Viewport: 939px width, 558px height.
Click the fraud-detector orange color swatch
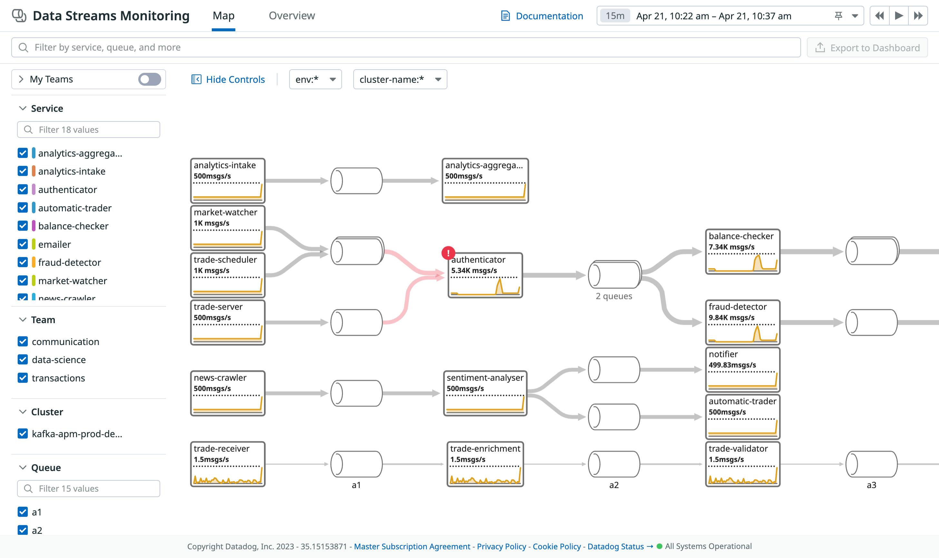click(x=34, y=263)
